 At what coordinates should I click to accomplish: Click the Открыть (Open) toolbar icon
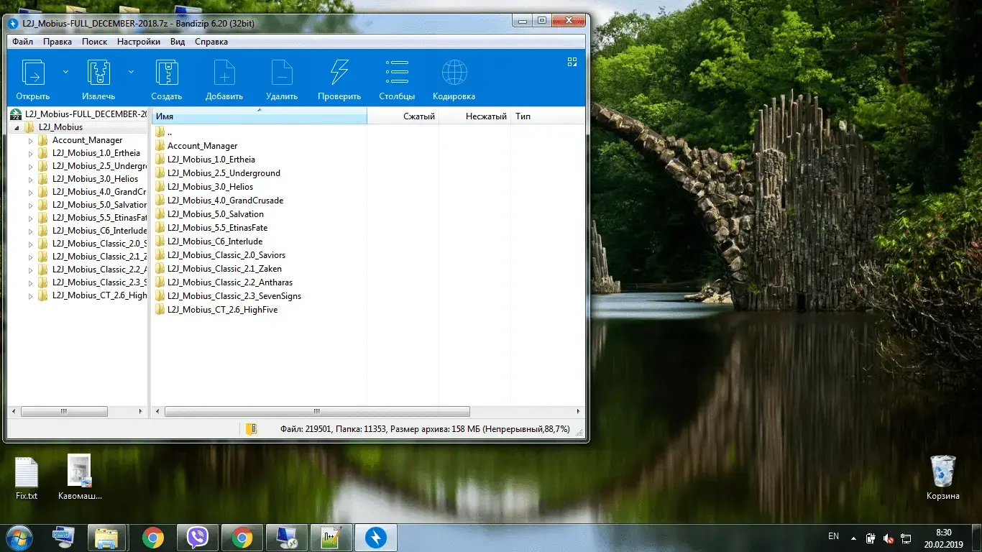pos(33,73)
